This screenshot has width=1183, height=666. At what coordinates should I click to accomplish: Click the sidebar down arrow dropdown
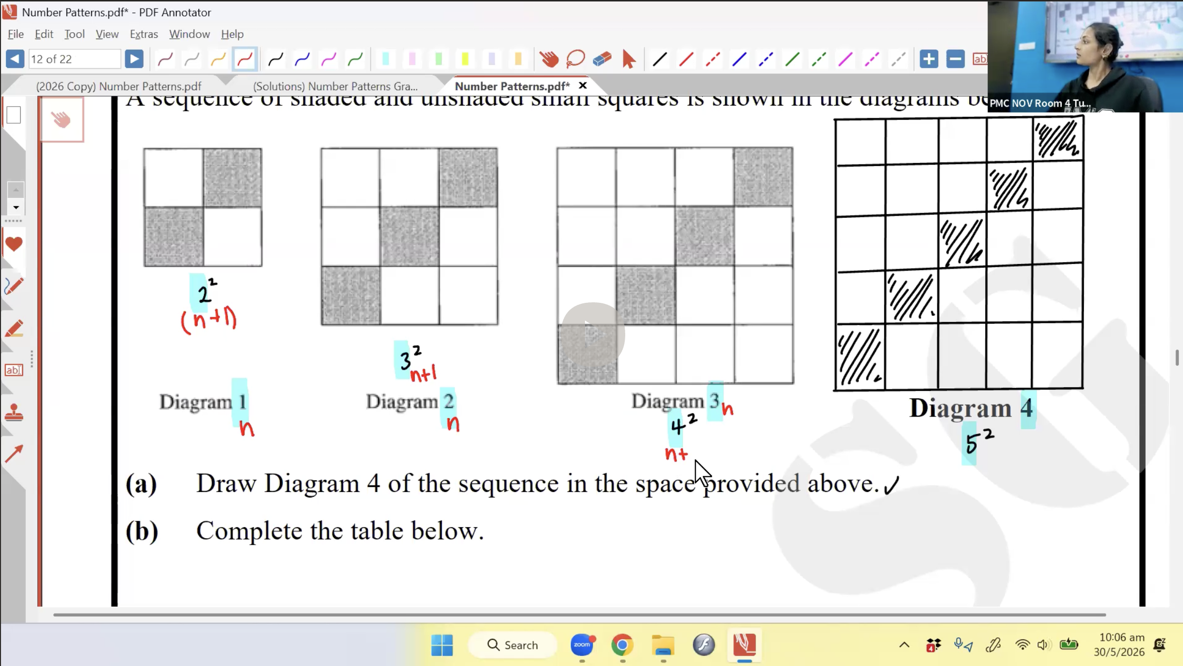pos(16,207)
